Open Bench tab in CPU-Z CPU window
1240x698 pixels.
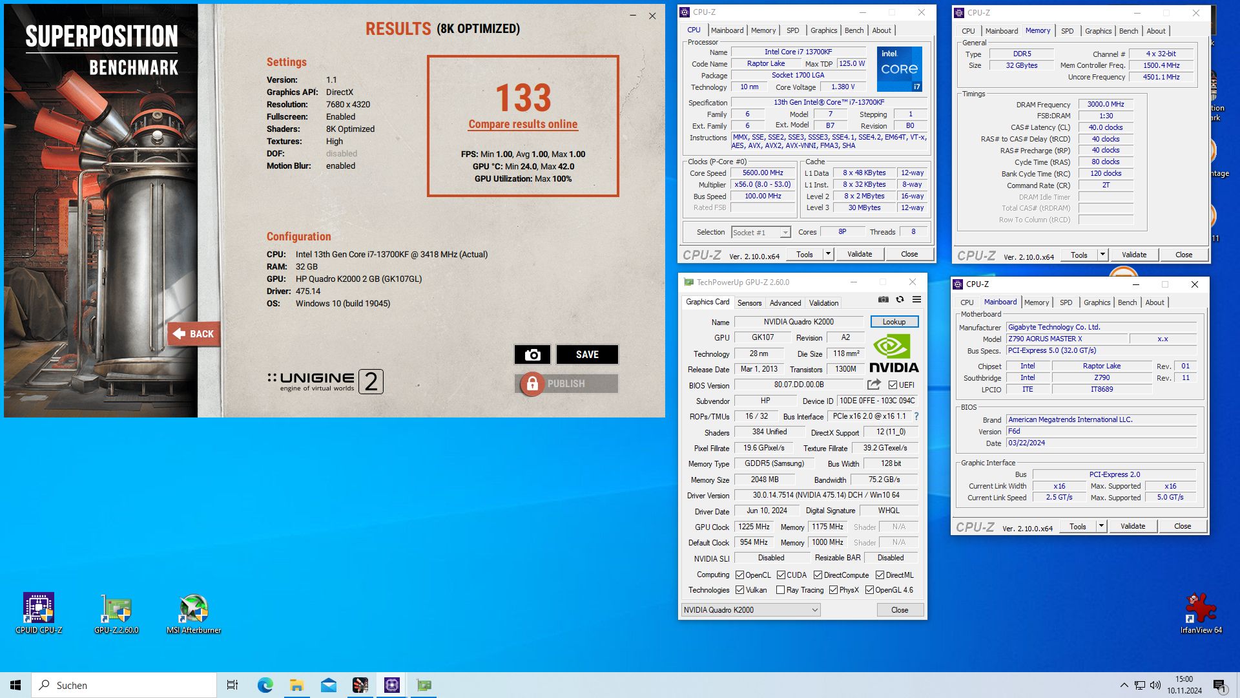point(854,30)
